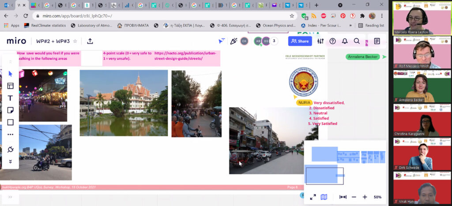Select Virak Han video tile

[x=422, y=187]
